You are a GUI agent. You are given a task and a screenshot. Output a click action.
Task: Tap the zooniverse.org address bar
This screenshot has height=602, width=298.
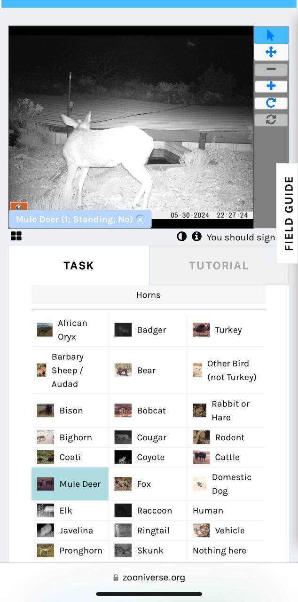(x=149, y=577)
